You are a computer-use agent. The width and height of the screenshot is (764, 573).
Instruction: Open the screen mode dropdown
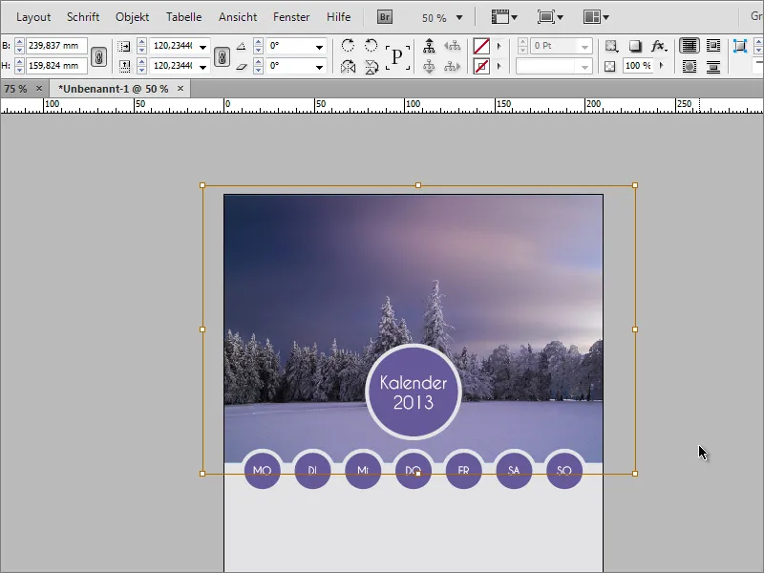tap(550, 17)
